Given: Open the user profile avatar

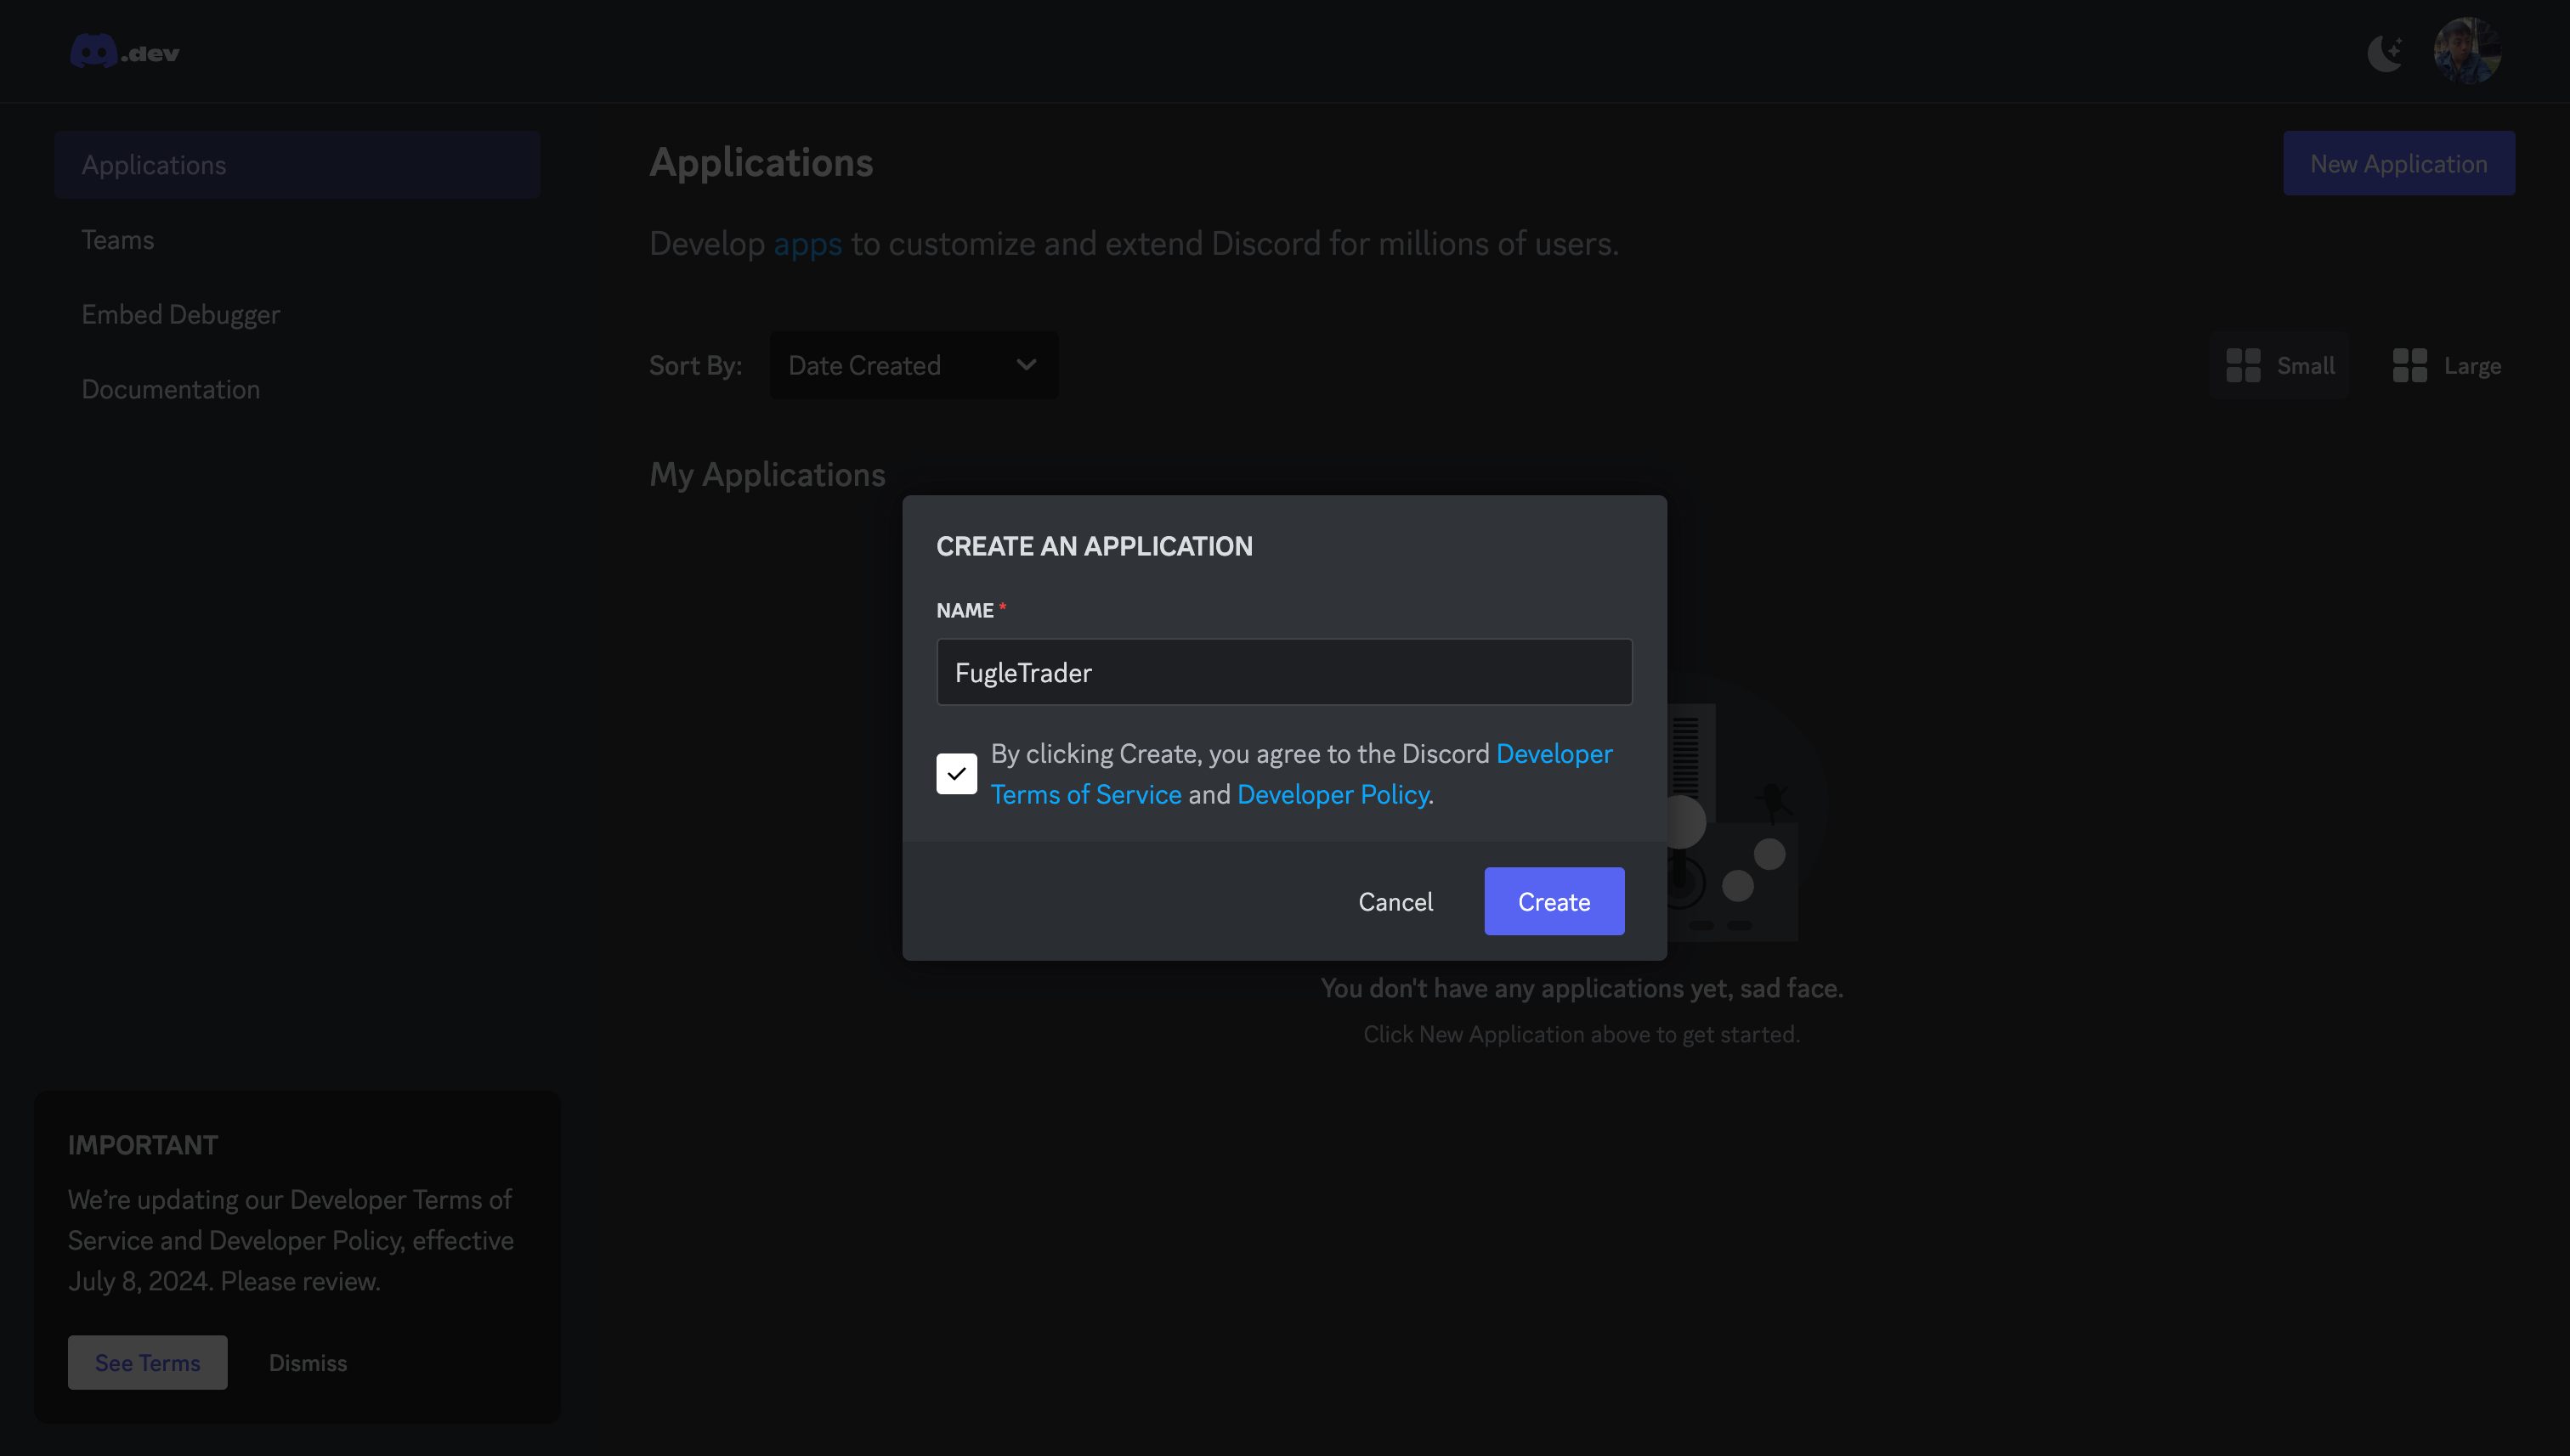Looking at the screenshot, I should tap(2467, 50).
